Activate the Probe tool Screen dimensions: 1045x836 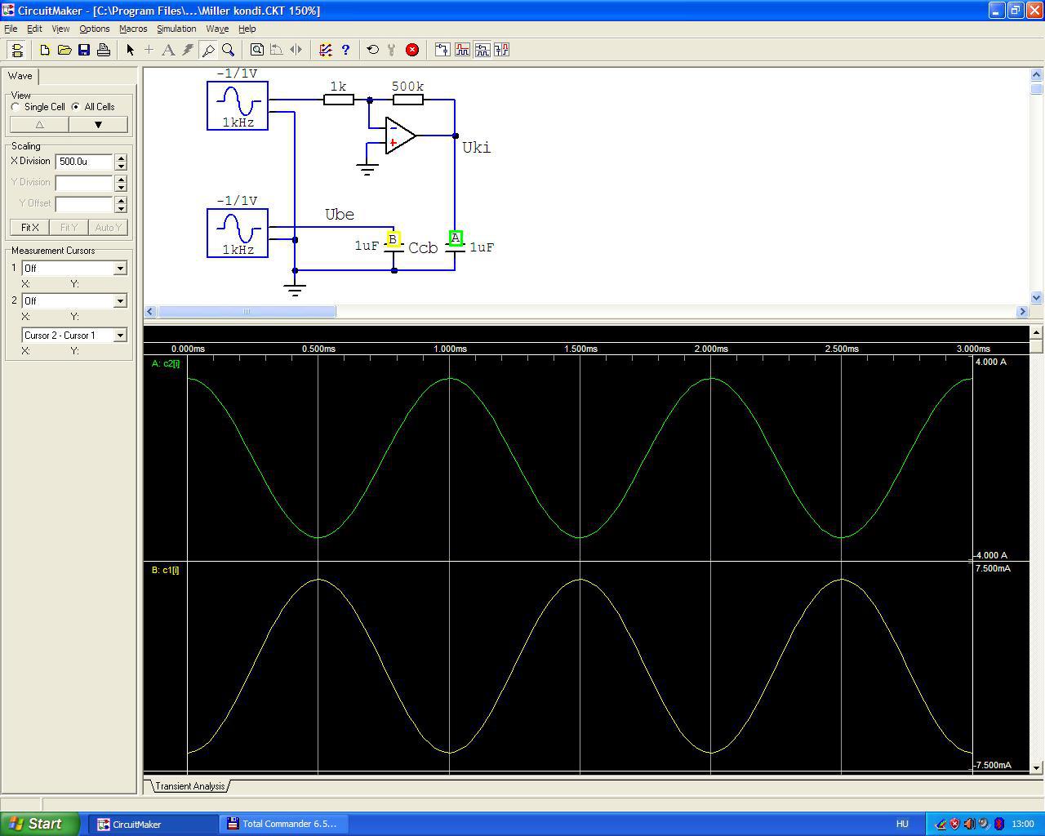208,50
